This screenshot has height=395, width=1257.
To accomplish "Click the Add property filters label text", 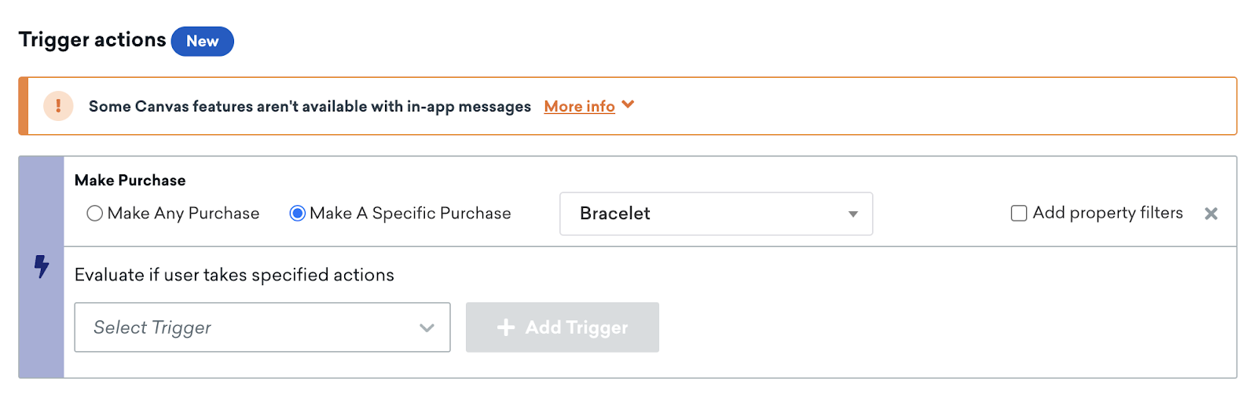I will pyautogui.click(x=1108, y=213).
